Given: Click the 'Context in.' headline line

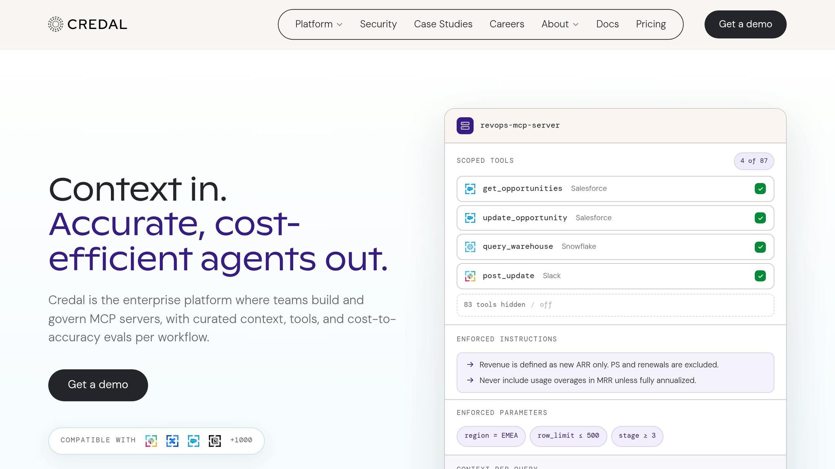Looking at the screenshot, I should [138, 189].
